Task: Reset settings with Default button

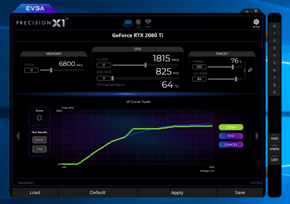Action: point(98,192)
